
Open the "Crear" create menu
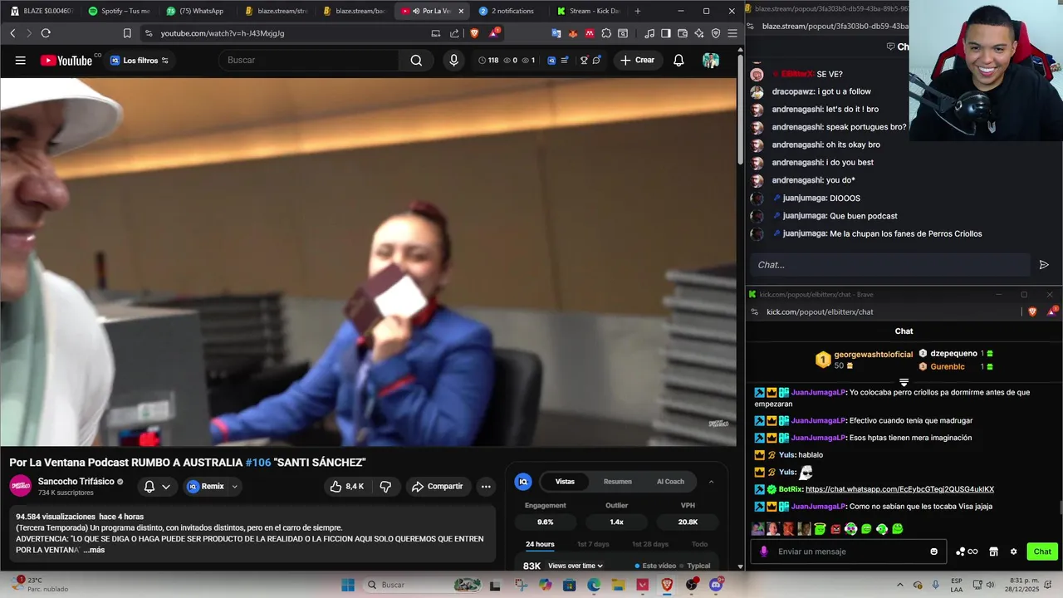(x=637, y=60)
